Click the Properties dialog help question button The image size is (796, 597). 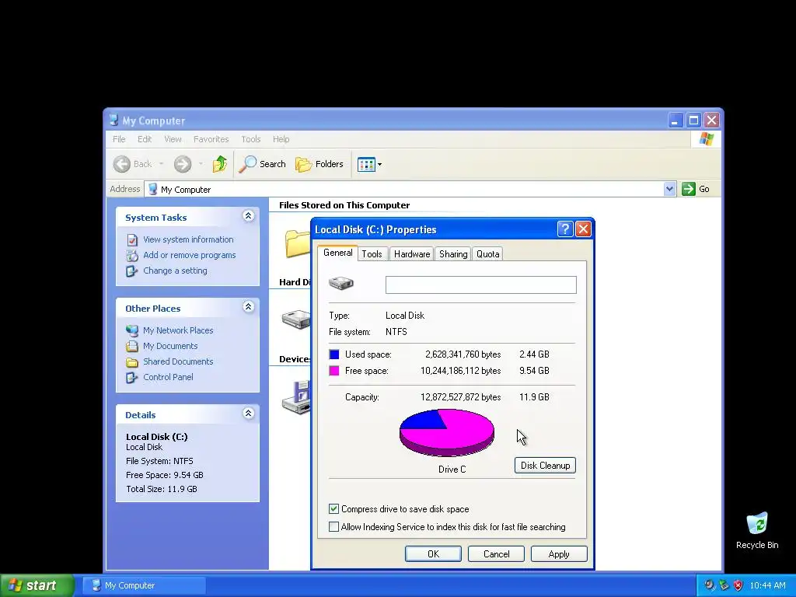565,229
